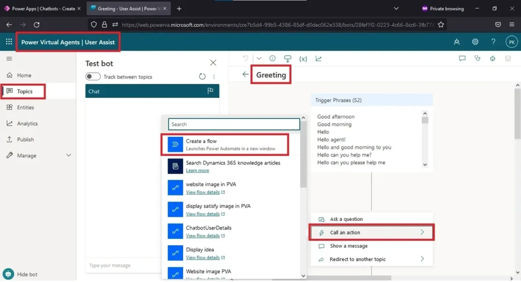Open the analytics chart icon in toolbar
The image size is (521, 282).
click(319, 59)
